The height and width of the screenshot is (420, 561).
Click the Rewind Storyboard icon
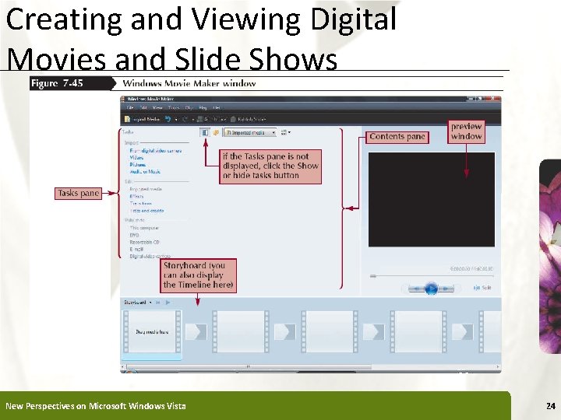(157, 303)
